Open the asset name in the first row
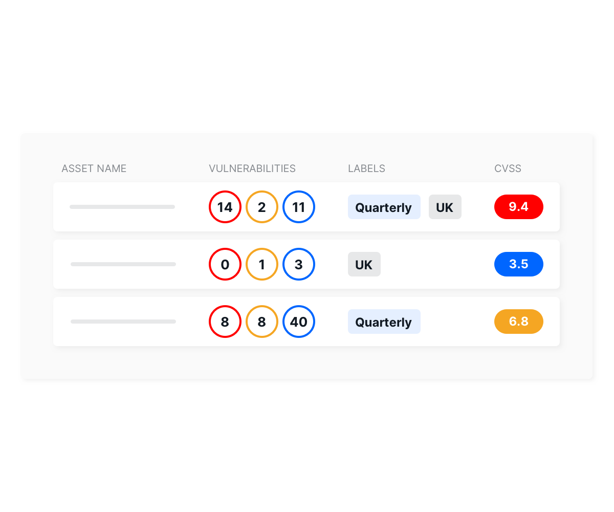 [x=122, y=207]
